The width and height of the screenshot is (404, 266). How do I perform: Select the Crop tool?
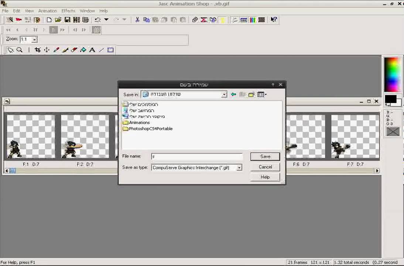(x=38, y=50)
